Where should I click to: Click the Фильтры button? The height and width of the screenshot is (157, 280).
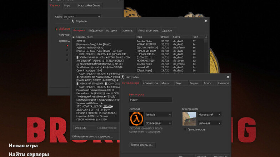tap(85, 127)
